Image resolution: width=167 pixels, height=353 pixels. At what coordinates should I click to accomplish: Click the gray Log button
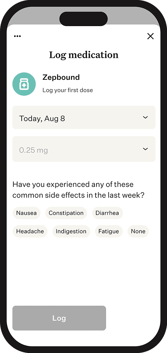(x=59, y=318)
